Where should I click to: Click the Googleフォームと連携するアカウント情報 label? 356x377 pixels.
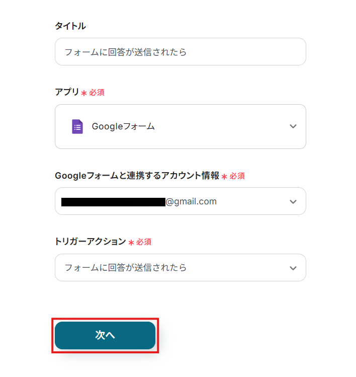(x=137, y=176)
